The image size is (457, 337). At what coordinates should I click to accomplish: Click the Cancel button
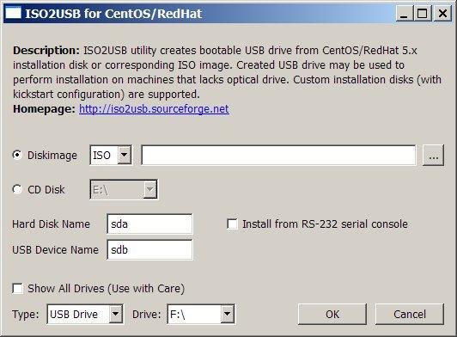click(x=410, y=315)
